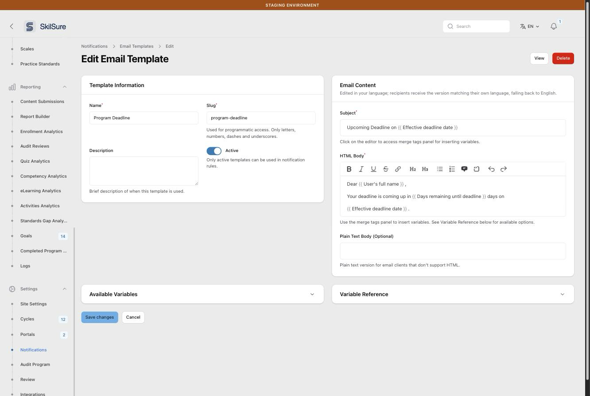Insert a bullet list
The height and width of the screenshot is (396, 590).
[440, 169]
